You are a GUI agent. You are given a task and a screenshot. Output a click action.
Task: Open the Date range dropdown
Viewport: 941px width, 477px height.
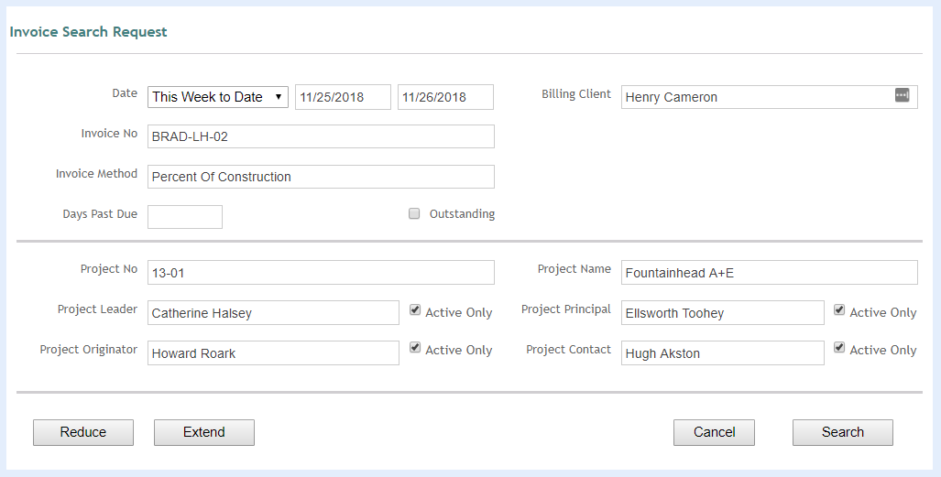pos(218,97)
